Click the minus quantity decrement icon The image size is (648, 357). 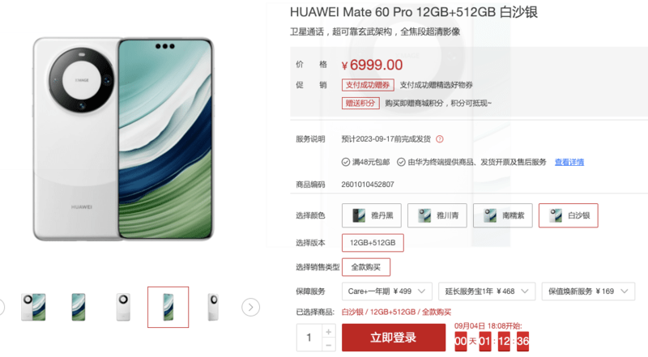point(329,345)
